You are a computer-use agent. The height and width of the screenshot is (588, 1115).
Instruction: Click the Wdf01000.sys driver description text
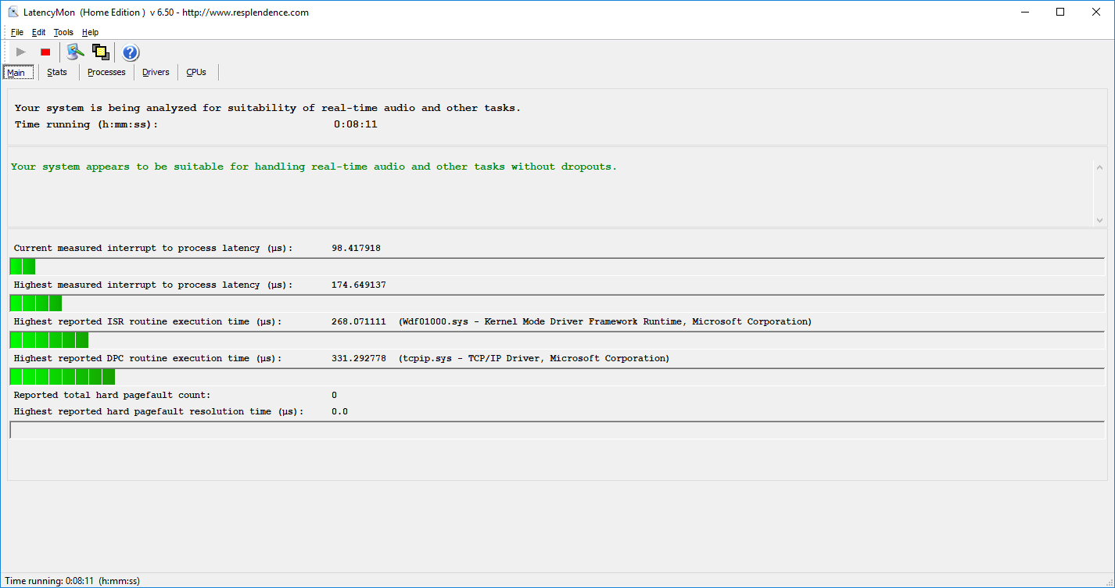pos(605,321)
